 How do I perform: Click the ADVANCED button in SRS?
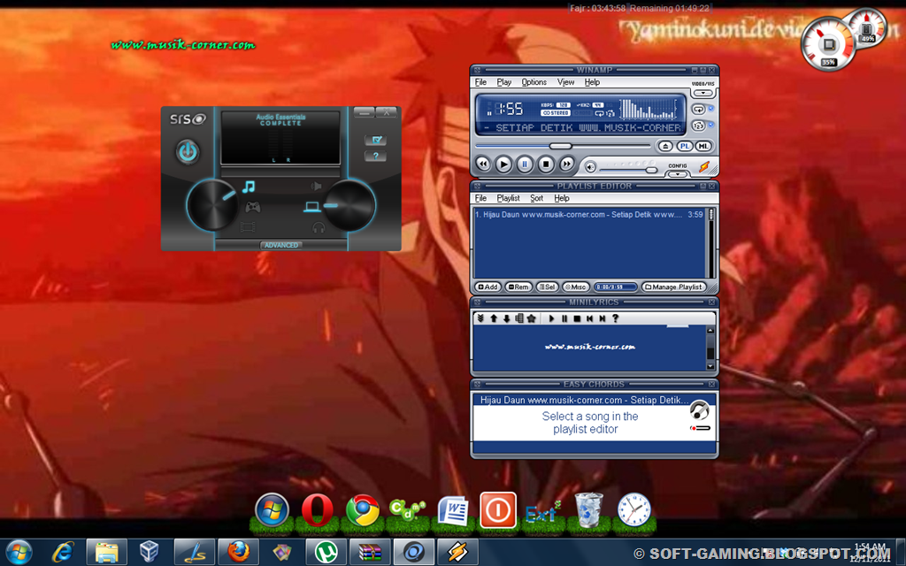click(x=280, y=245)
